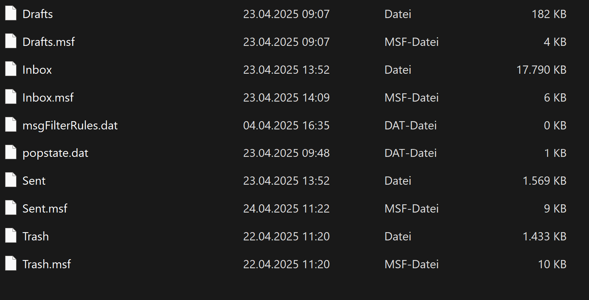Click the popstate.dat file icon

(11, 153)
